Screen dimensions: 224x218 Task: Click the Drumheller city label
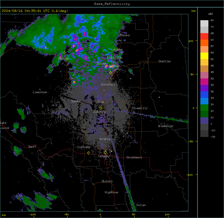tap(166, 126)
